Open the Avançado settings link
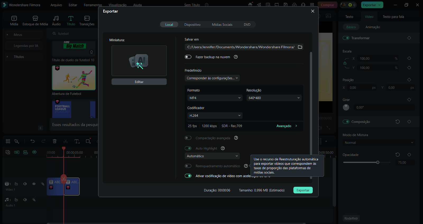This screenshot has width=423, height=224. click(x=287, y=126)
